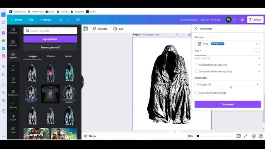Image resolution: width=265 pixels, height=149 pixels.
Task: Collapse the side panel handle
Action: (82, 82)
